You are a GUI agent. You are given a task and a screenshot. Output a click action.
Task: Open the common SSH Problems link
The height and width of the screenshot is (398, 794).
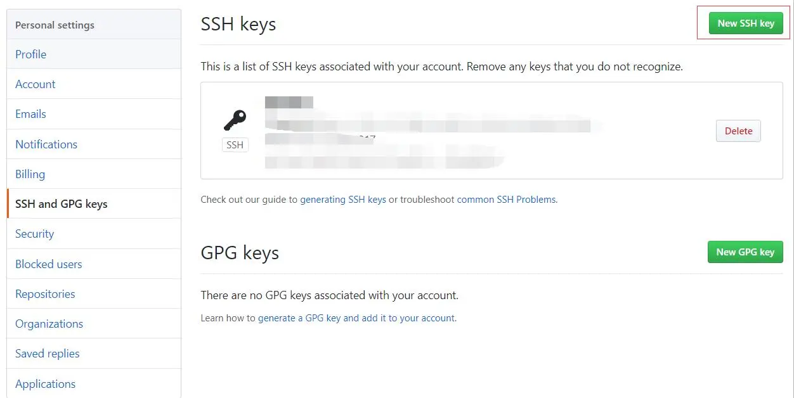507,200
